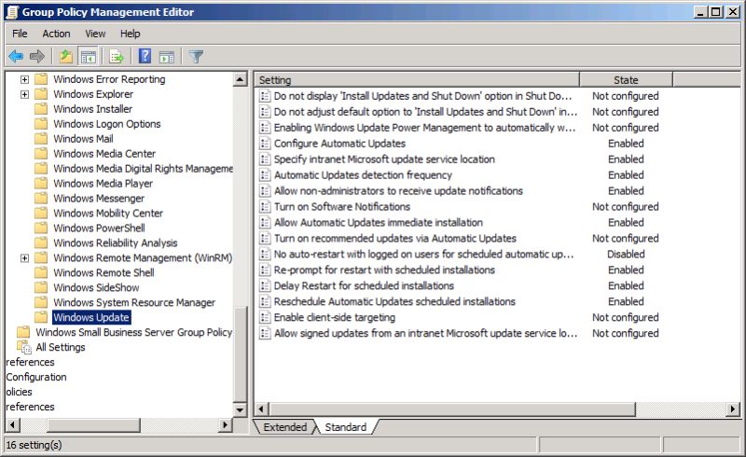Screen dimensions: 746x457
Task: Select Windows Media Center tree item
Action: tap(104, 154)
